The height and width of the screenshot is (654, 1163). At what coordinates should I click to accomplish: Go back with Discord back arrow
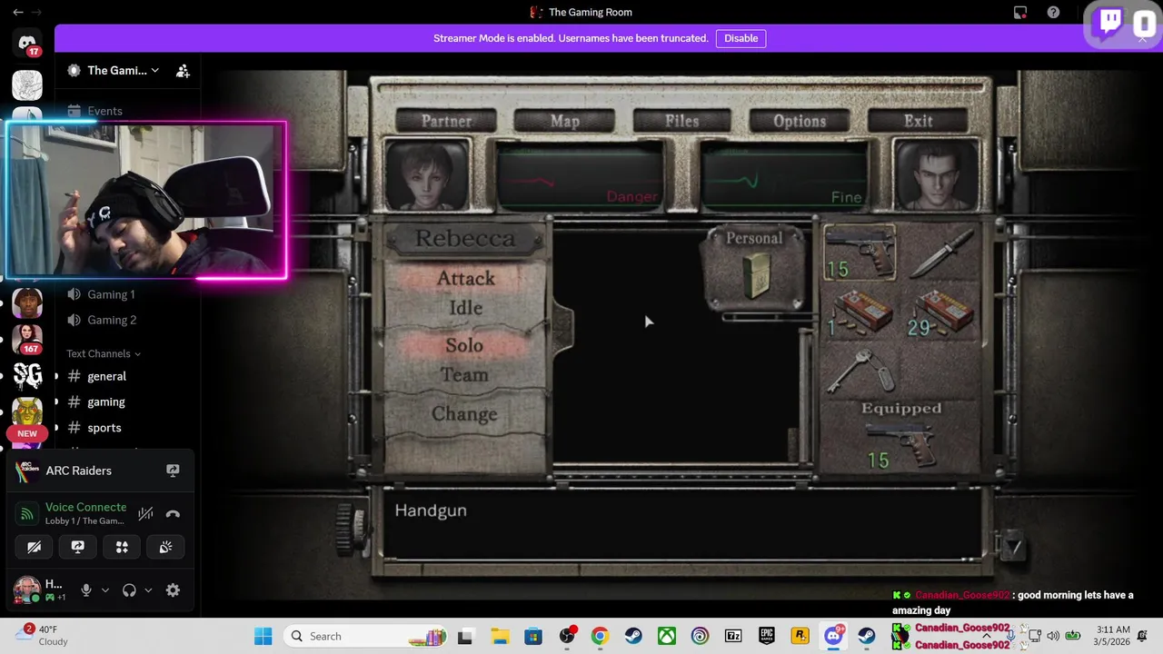pos(17,13)
